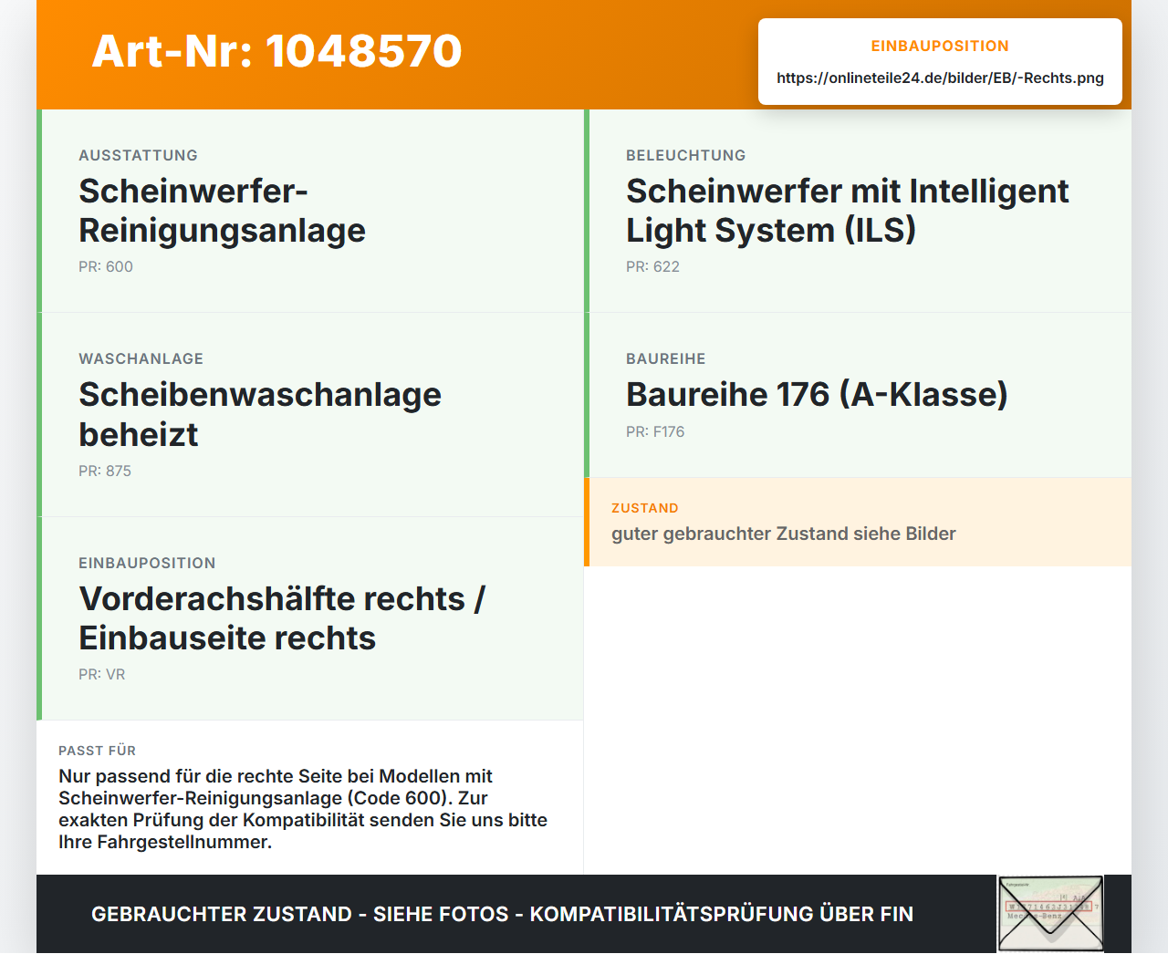Click the WASCHANLAGE label
The height and width of the screenshot is (954, 1168).
pos(141,359)
